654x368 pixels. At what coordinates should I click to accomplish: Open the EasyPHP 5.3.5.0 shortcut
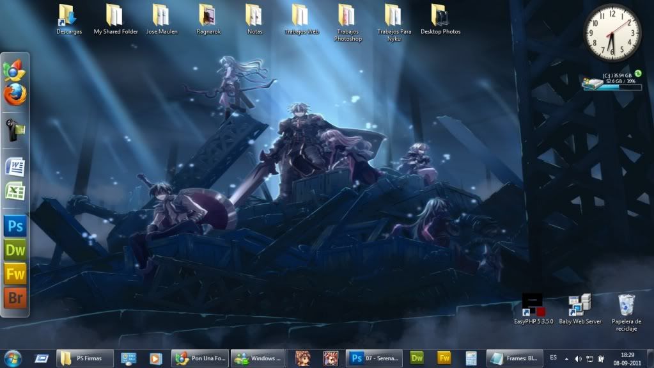533,309
